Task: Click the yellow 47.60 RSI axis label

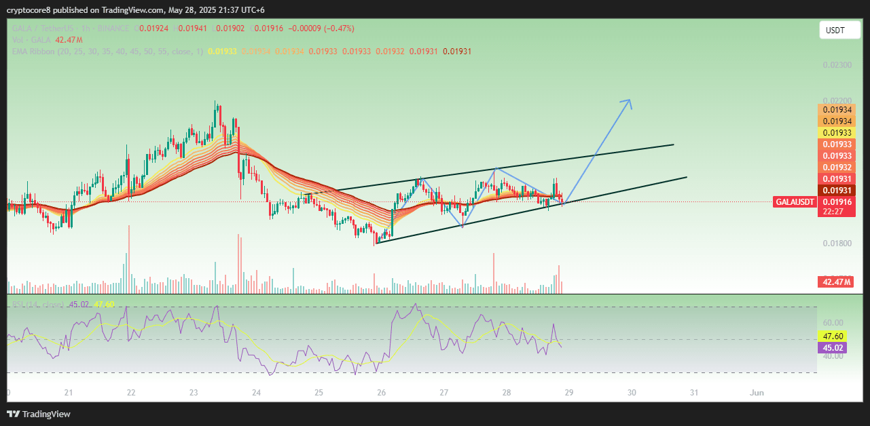Action: click(833, 336)
